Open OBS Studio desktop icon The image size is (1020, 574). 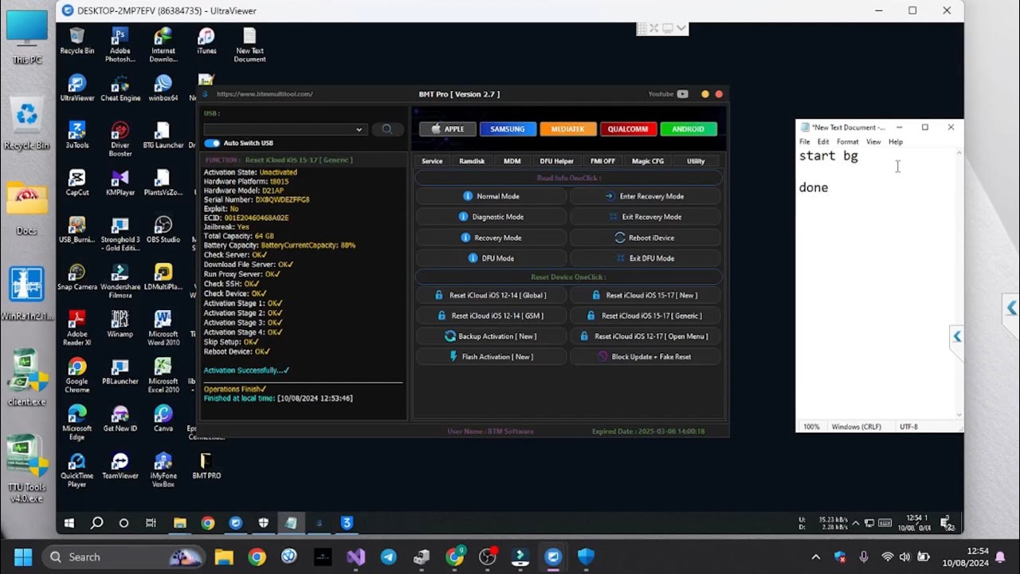163,230
